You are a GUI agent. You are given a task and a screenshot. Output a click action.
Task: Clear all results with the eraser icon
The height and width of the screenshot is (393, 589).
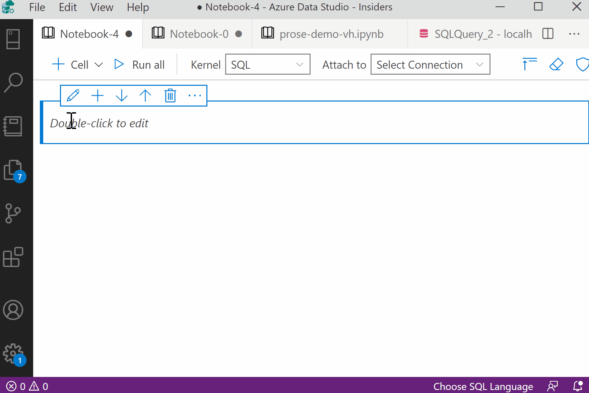coord(556,64)
